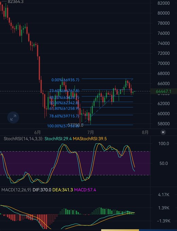
Task: Select the 61.80%(61258.9) Fibonacci level label
Action: (64, 108)
